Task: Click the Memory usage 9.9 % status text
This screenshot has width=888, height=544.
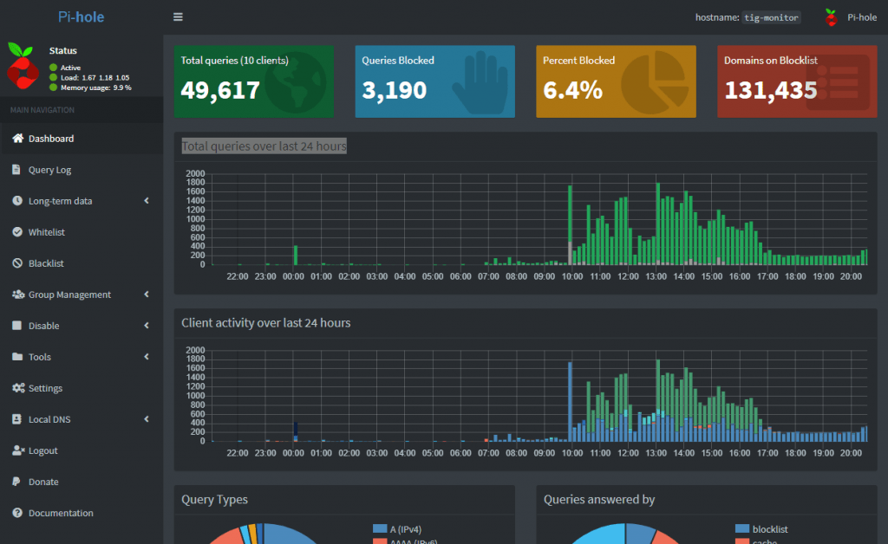Action: (x=95, y=87)
